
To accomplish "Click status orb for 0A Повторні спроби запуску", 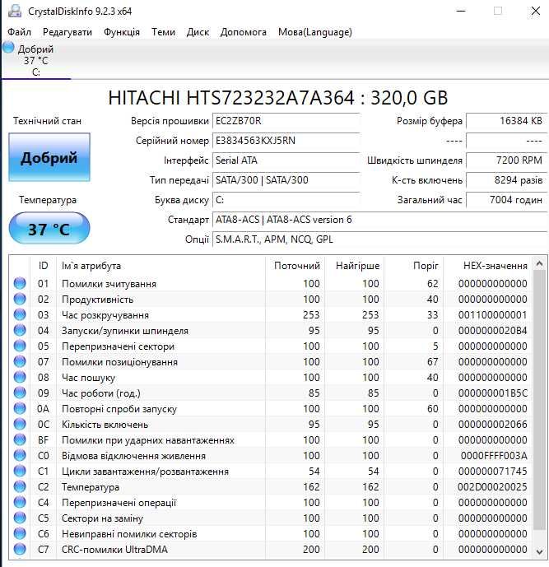I will (x=20, y=408).
